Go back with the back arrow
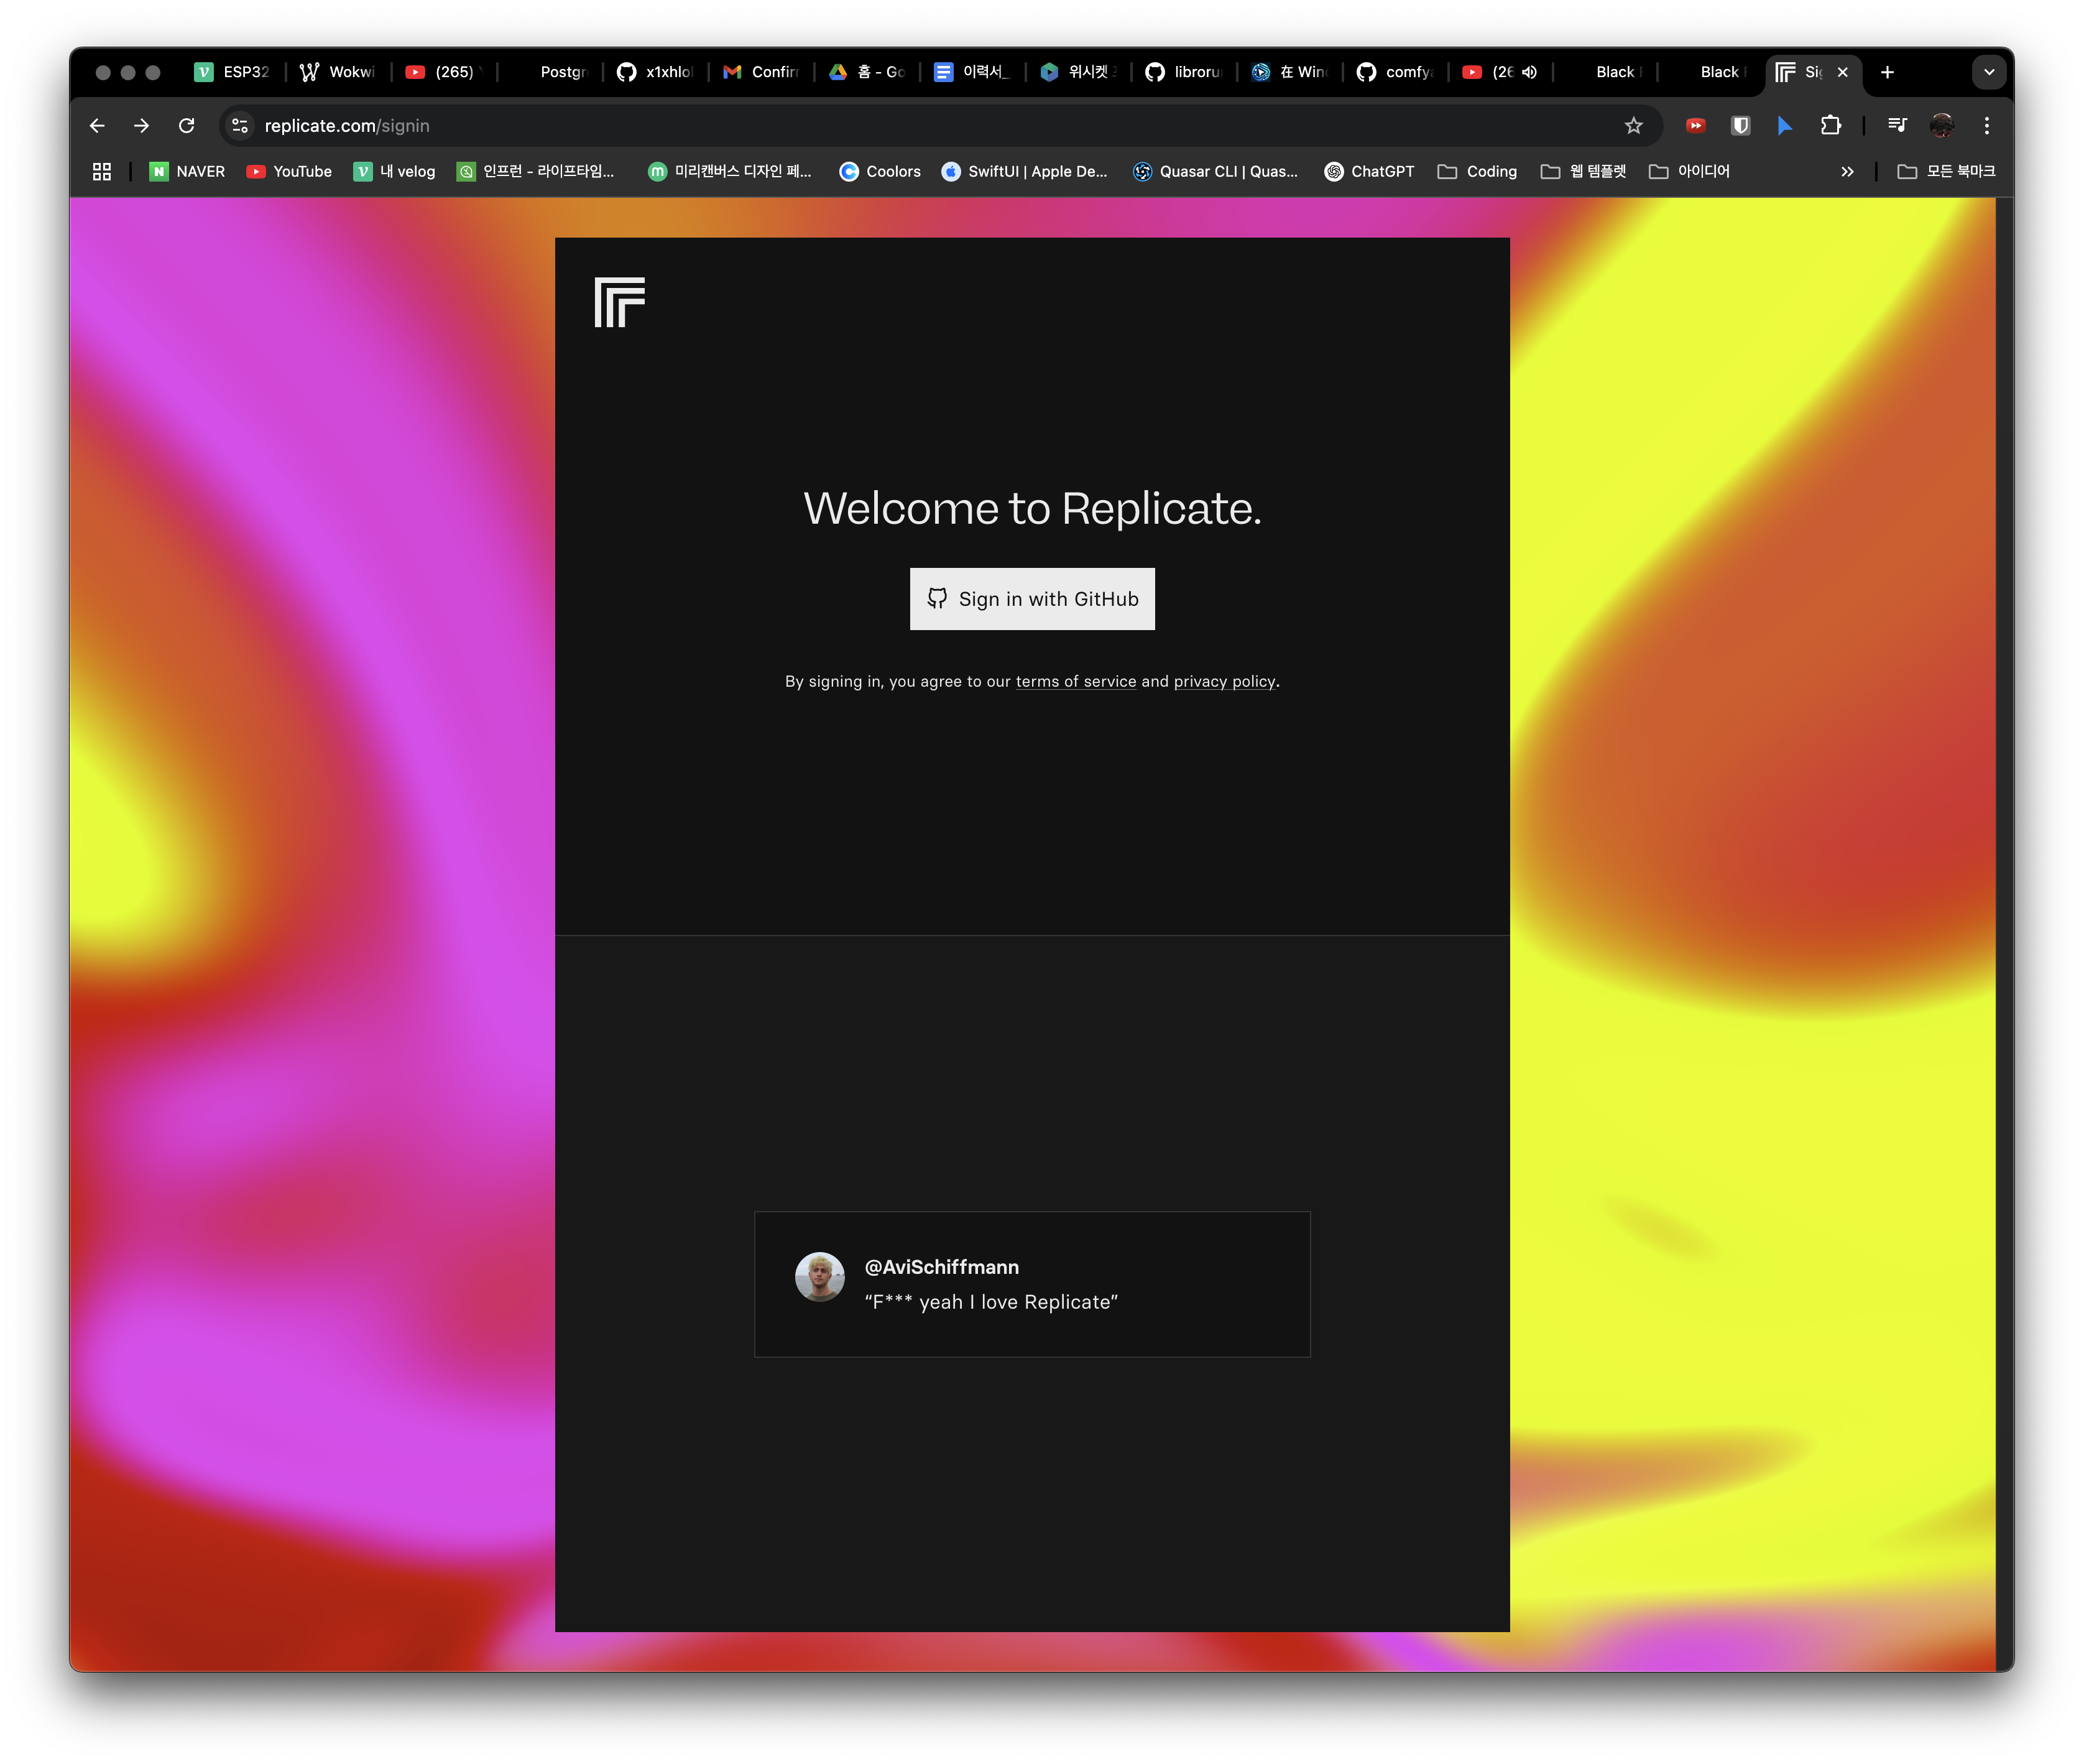The height and width of the screenshot is (1764, 2084). 97,126
